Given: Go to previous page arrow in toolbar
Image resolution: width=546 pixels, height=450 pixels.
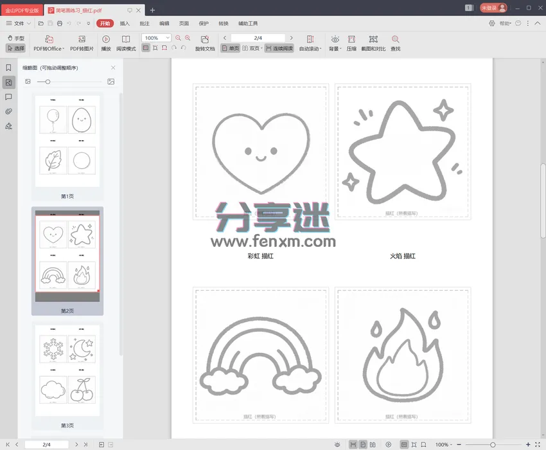Looking at the screenshot, I should click(x=225, y=38).
